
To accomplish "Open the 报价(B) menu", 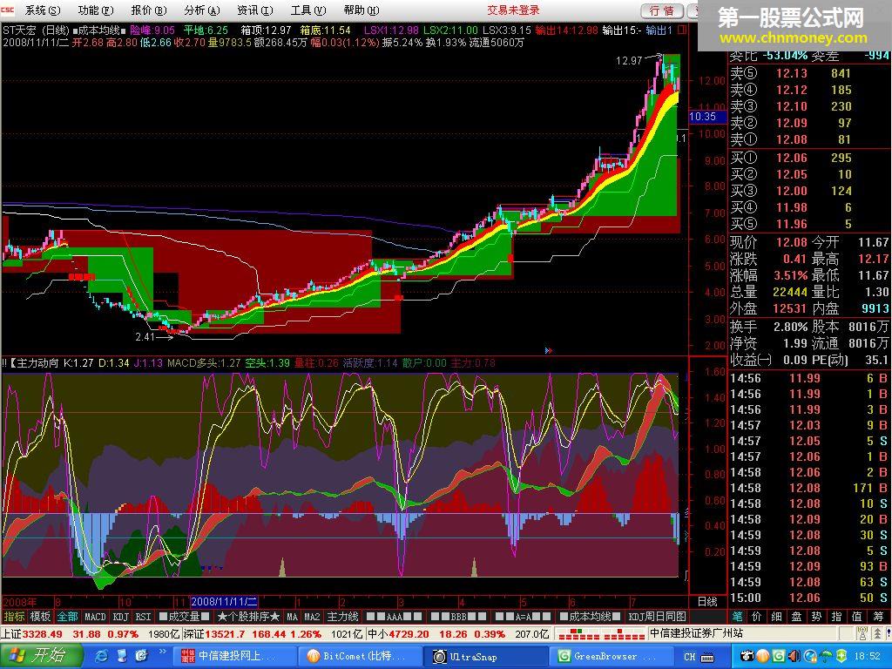I will [x=148, y=10].
